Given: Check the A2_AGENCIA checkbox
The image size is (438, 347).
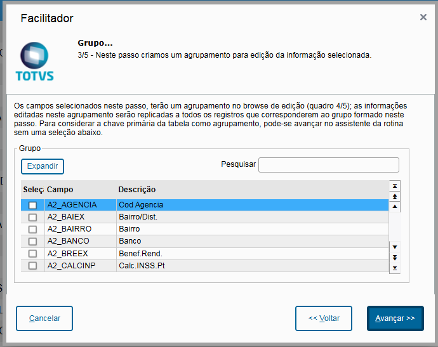Looking at the screenshot, I should click(x=32, y=206).
